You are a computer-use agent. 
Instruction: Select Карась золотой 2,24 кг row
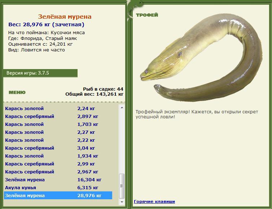[58, 109]
